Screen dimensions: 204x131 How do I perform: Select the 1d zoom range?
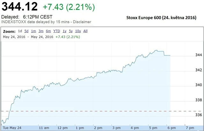coord(20,31)
